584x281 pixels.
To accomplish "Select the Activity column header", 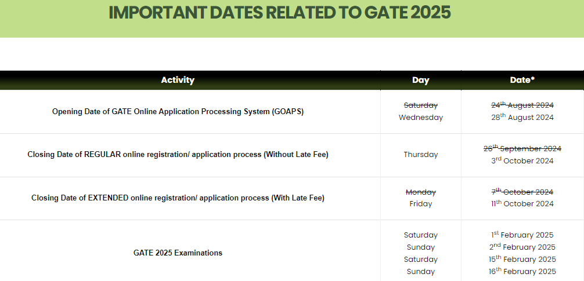I will pyautogui.click(x=178, y=80).
